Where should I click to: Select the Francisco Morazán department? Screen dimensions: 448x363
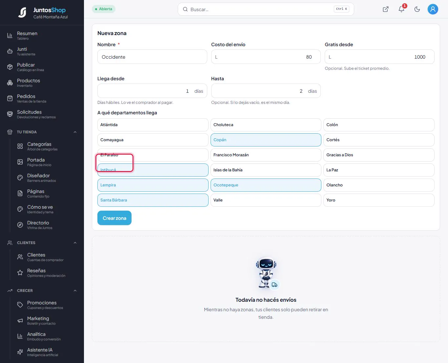click(266, 155)
